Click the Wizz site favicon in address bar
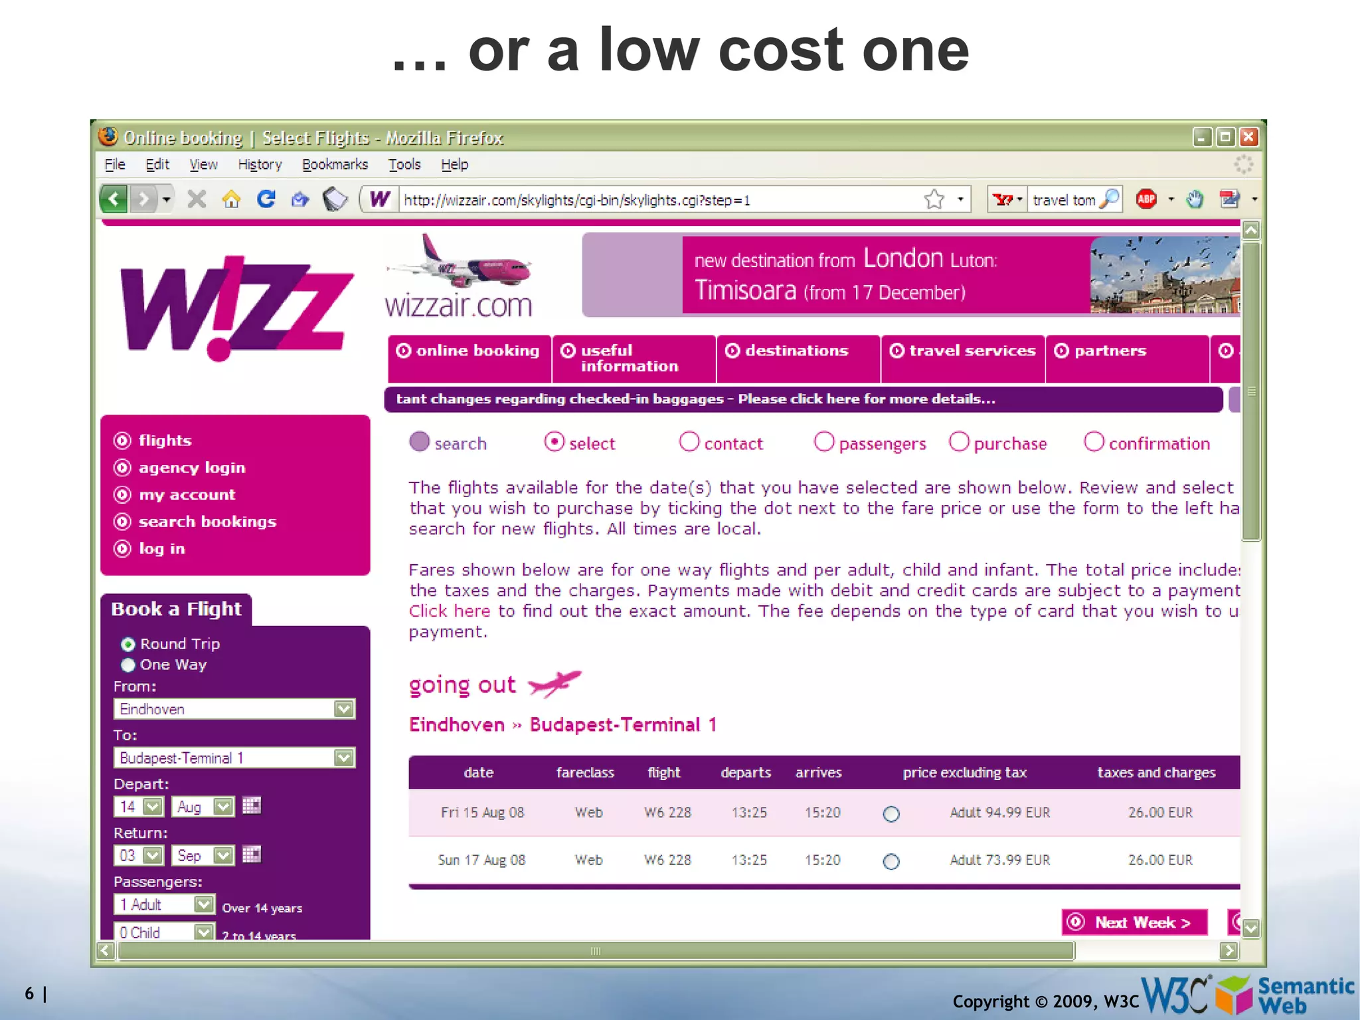The height and width of the screenshot is (1020, 1360). click(380, 199)
